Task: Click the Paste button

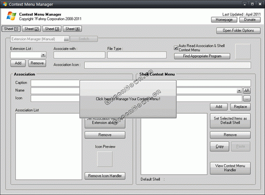Action: 241,146
